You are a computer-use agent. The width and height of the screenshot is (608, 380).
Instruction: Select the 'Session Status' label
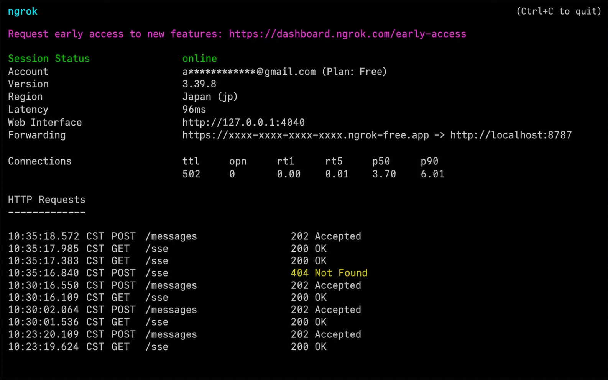(x=49, y=59)
